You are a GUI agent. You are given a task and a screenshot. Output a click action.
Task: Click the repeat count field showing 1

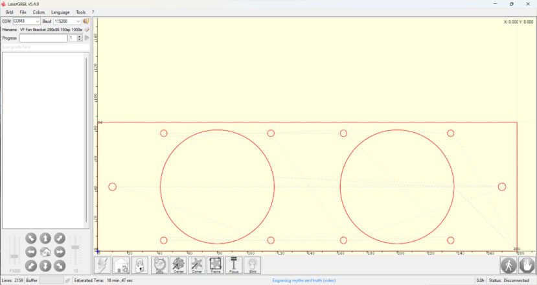[73, 38]
